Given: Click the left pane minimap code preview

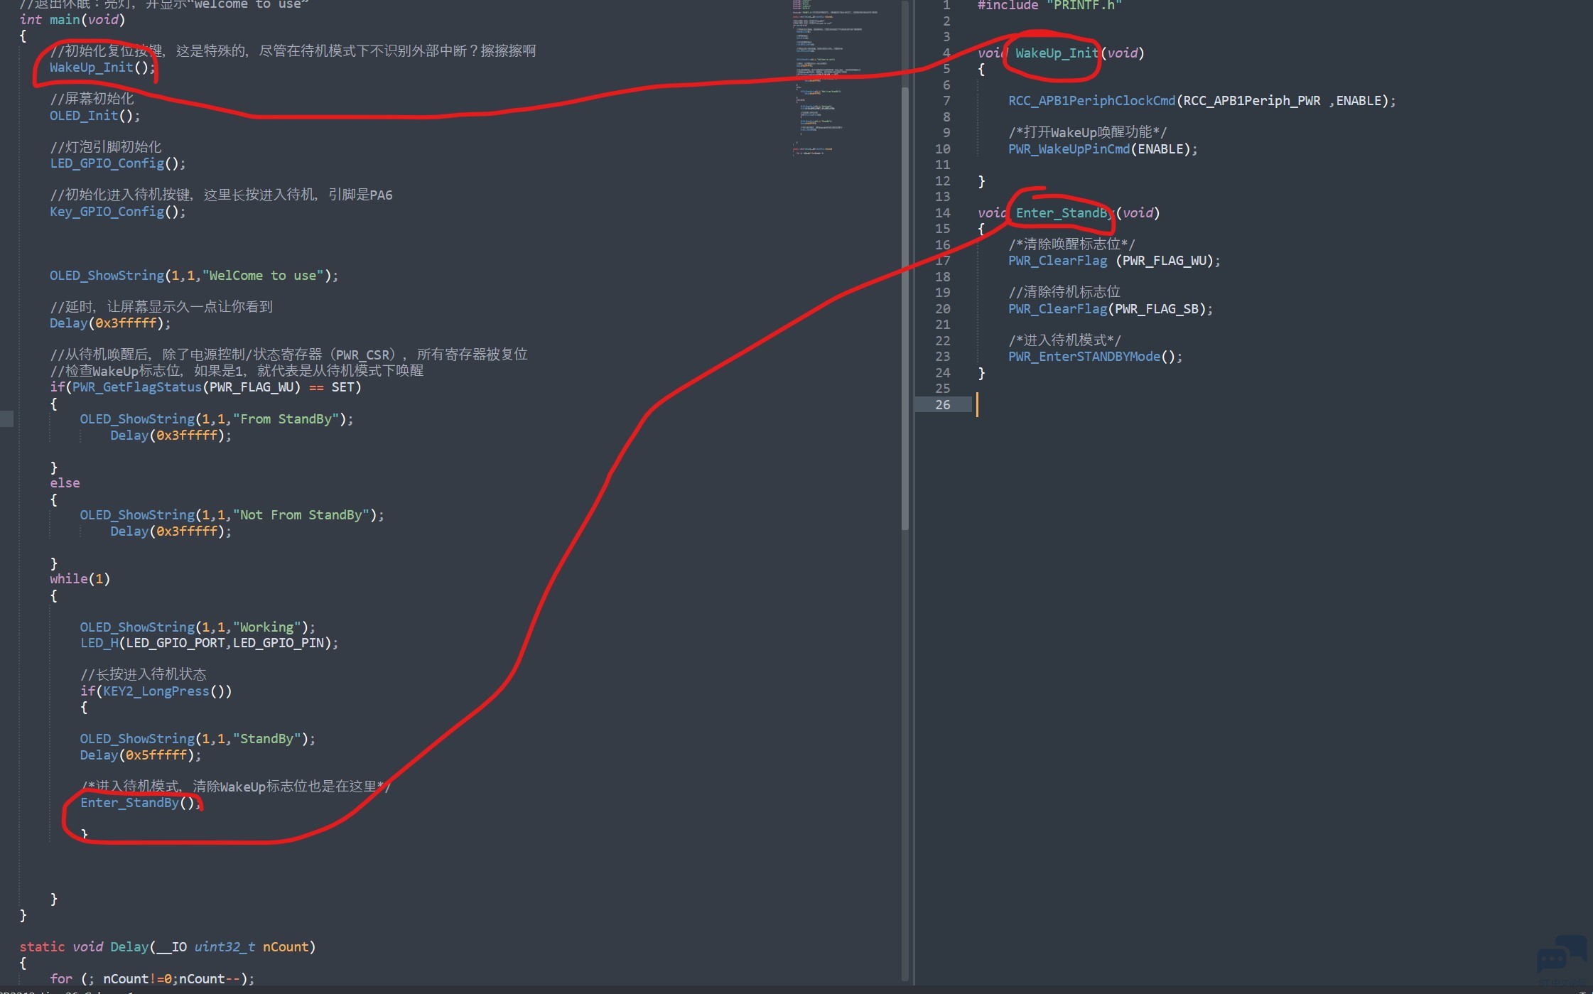Looking at the screenshot, I should pos(836,78).
